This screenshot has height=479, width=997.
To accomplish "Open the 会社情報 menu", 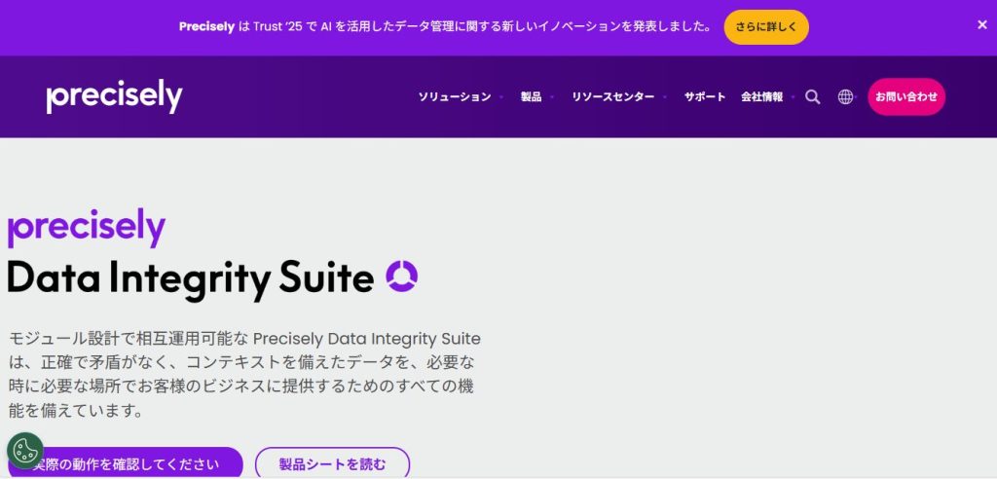I will coord(761,97).
